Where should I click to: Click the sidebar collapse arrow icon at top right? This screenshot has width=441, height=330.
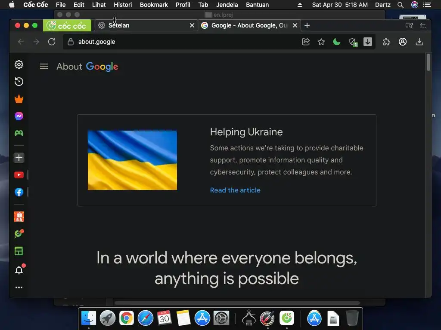pyautogui.click(x=423, y=25)
